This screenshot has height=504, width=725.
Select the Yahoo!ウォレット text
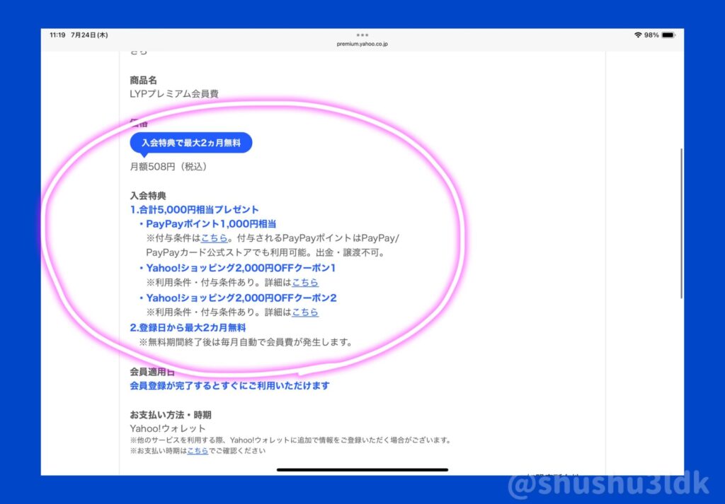(168, 429)
